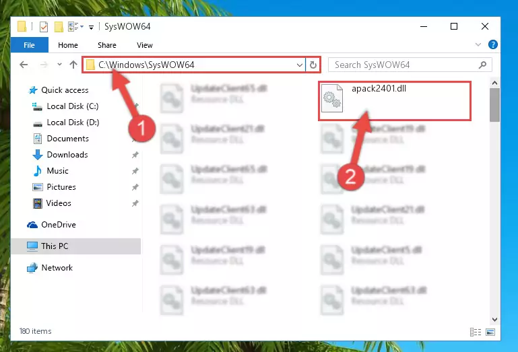Go back with the left arrow button
This screenshot has width=518, height=352.
click(24, 65)
